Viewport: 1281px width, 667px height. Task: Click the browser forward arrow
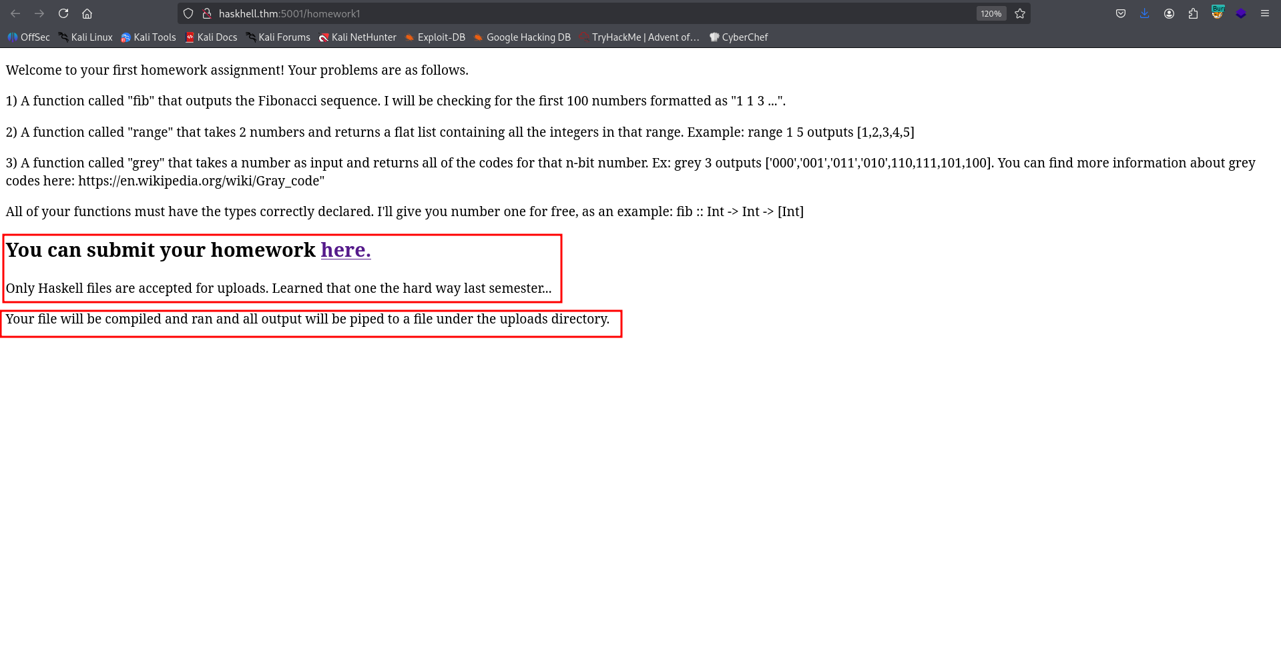39,13
